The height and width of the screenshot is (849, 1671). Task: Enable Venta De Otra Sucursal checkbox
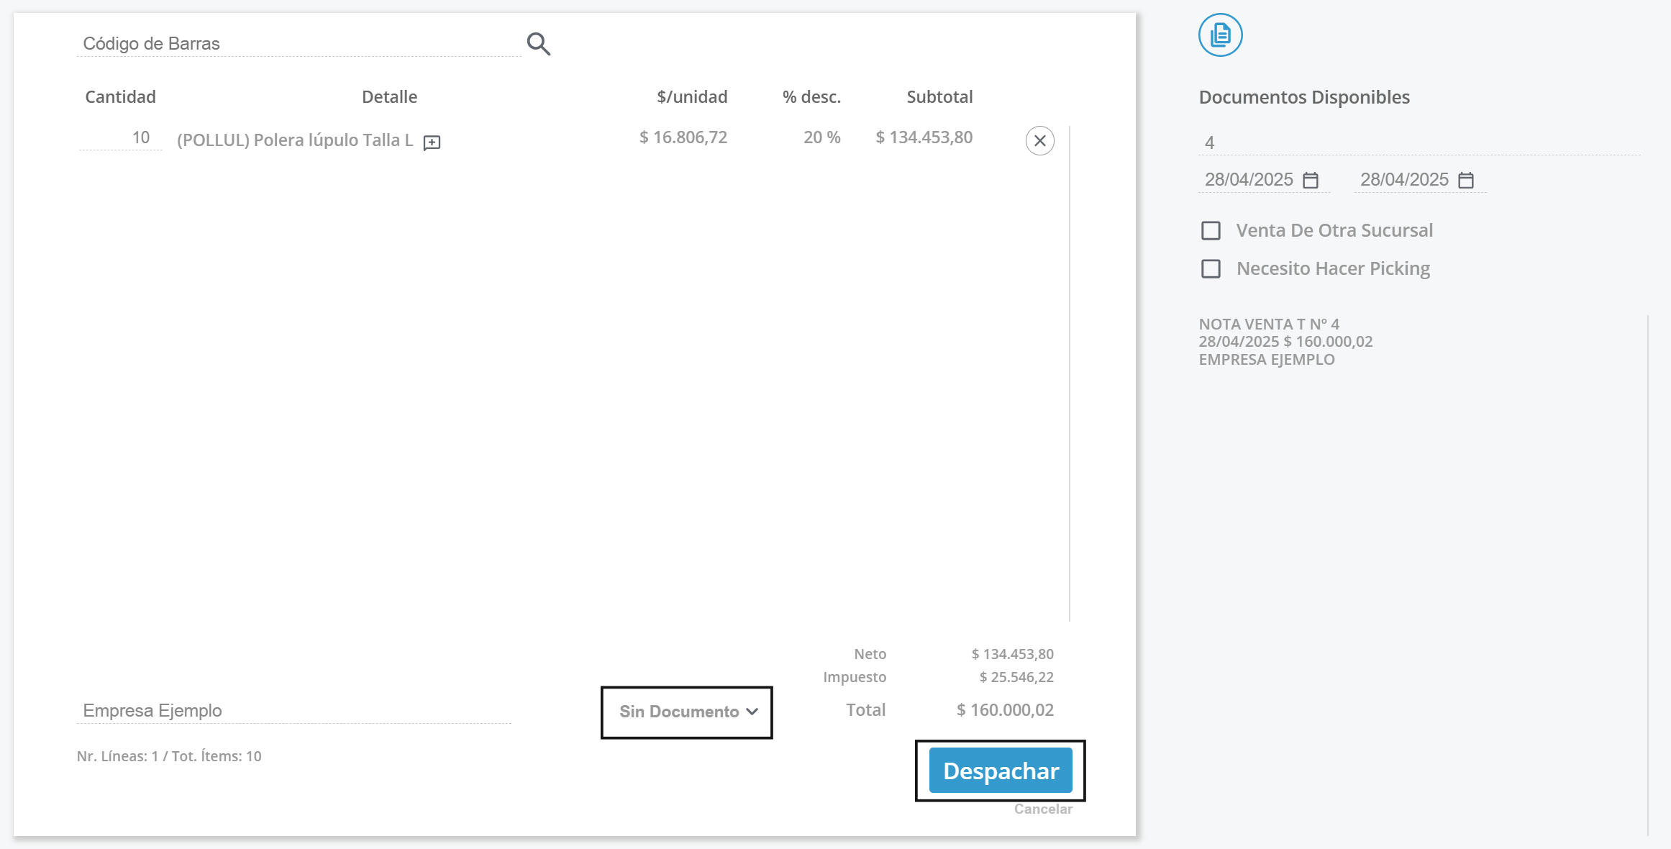click(x=1211, y=231)
